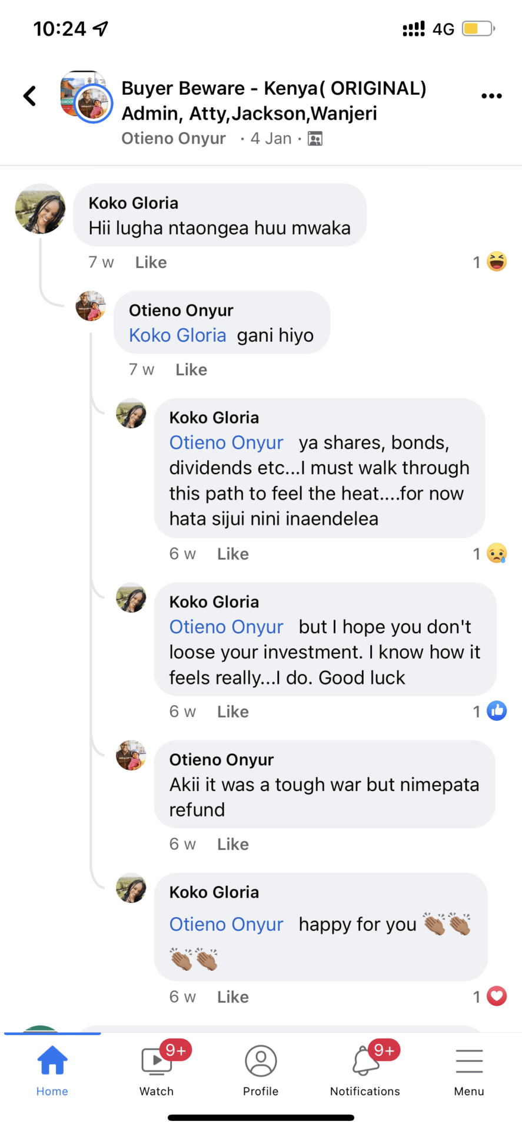Viewport: 522px width, 1131px height.
Task: Open the three-dot post options menu
Action: coord(491,96)
